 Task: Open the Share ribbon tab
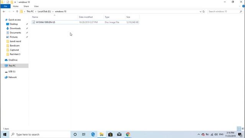coord(26,6)
